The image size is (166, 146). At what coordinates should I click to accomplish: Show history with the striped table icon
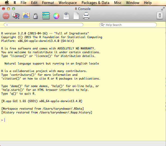[46, 16]
